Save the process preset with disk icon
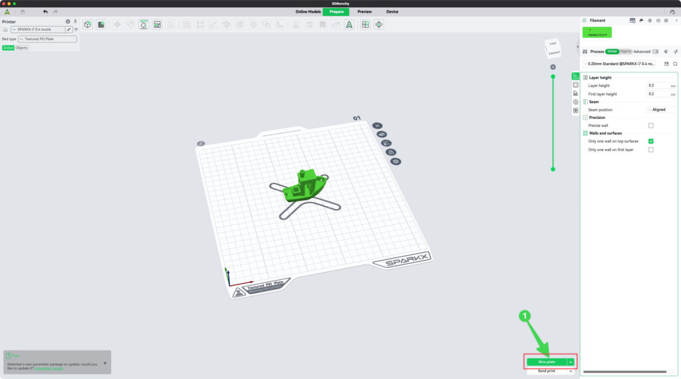681x379 pixels. click(x=666, y=64)
